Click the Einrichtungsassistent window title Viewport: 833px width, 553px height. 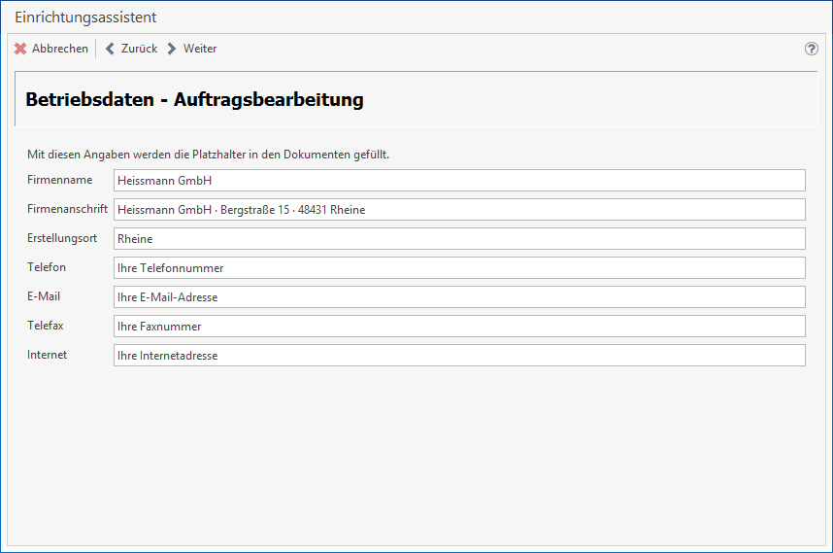coord(85,17)
